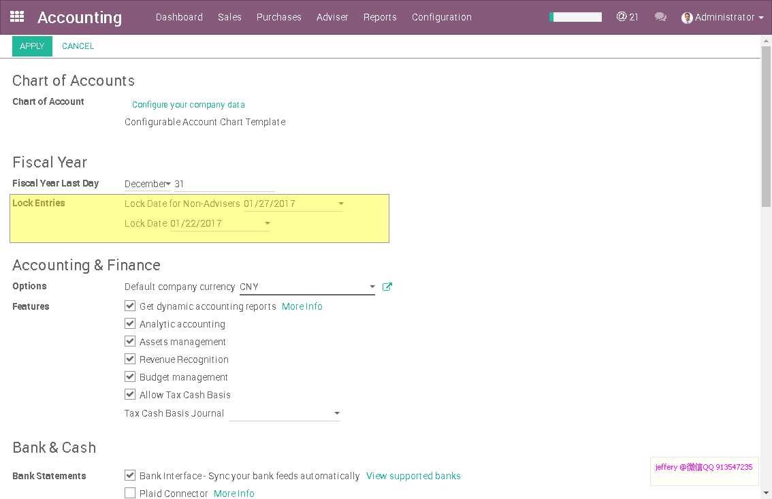Toggle Budget management checkbox
This screenshot has width=772, height=499.
(130, 376)
